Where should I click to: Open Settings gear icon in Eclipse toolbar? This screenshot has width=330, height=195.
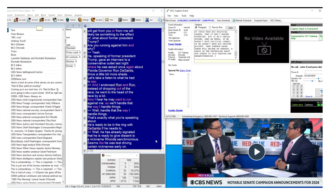click(x=80, y=20)
